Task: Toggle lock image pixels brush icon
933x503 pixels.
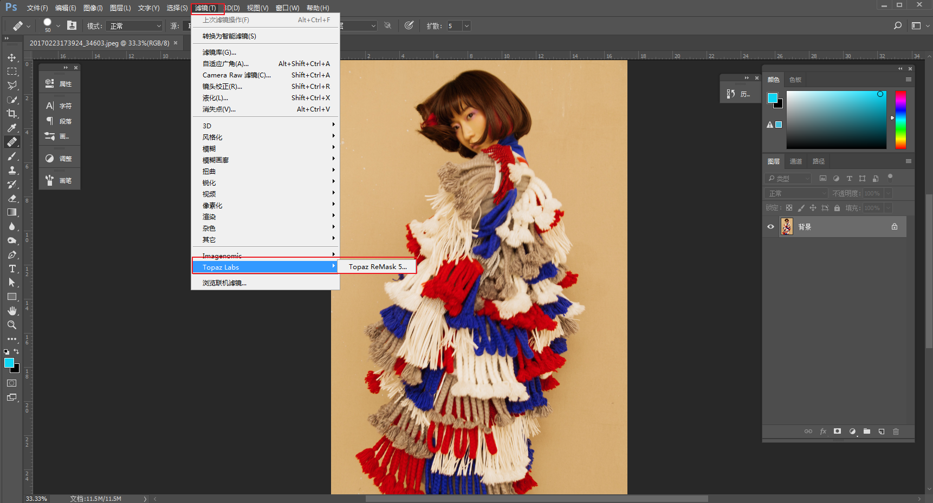Action: (x=801, y=208)
